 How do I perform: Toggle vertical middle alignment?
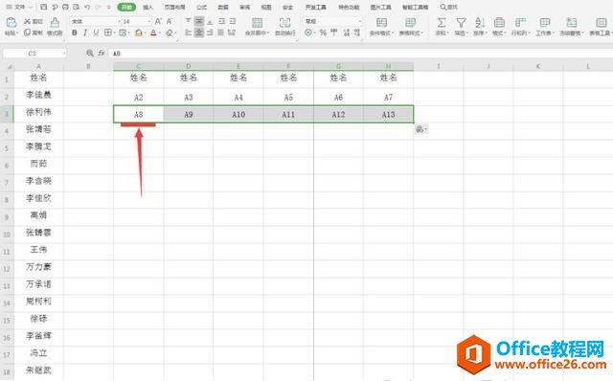coord(199,21)
